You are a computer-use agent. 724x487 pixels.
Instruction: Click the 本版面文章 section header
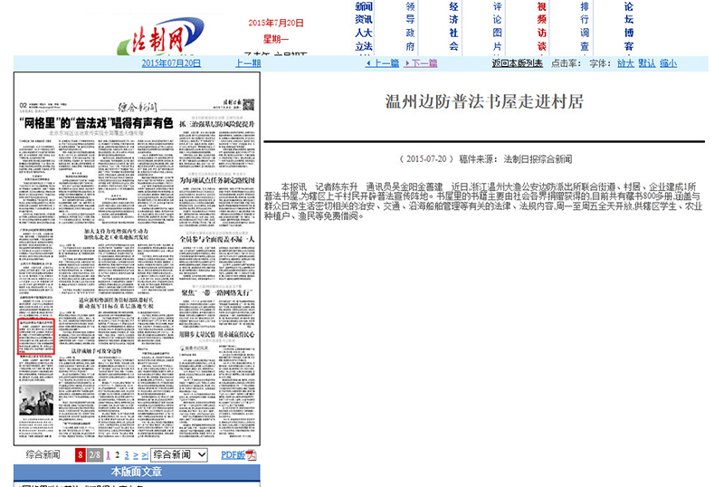(137, 472)
